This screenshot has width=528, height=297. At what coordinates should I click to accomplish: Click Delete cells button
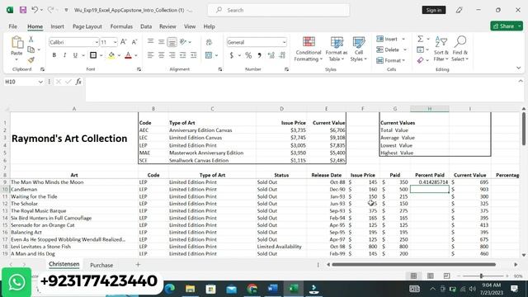click(x=391, y=49)
